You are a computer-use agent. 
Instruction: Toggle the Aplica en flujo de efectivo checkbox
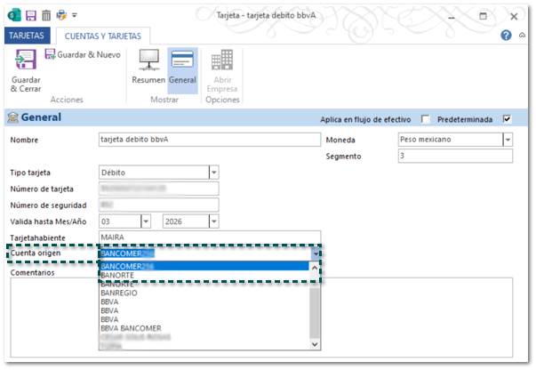click(426, 119)
